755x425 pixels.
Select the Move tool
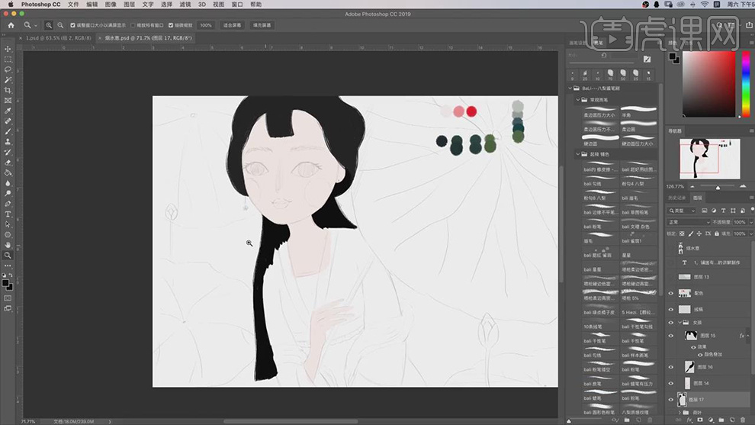(8, 49)
